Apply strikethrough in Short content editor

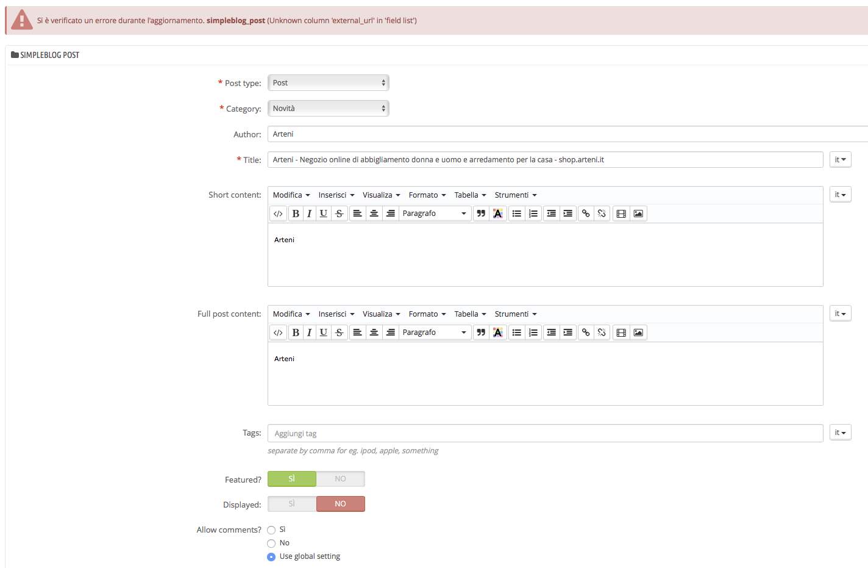point(340,214)
